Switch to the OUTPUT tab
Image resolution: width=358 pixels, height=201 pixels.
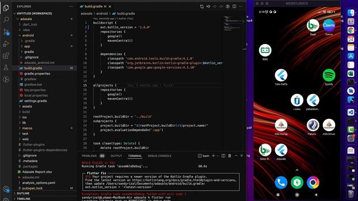click(x=116, y=156)
